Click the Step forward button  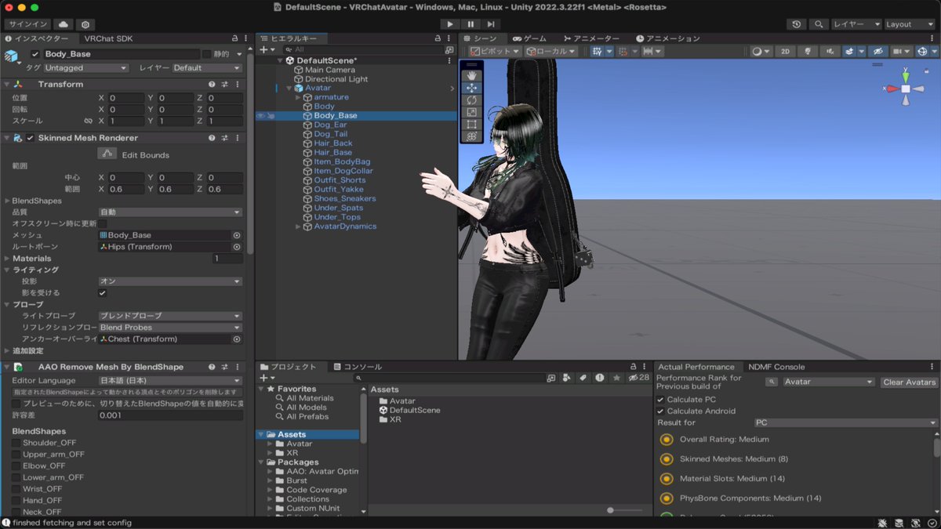point(492,24)
